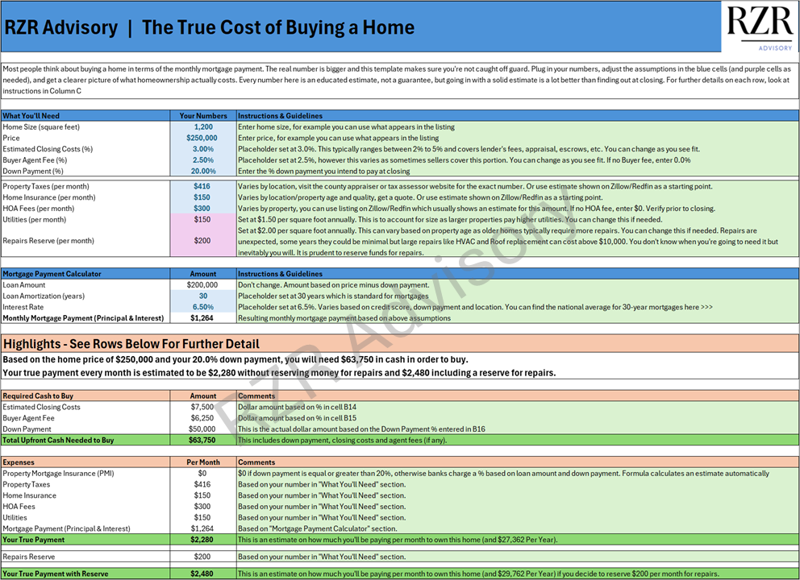Select the purple Utilities cell $150
800x580 pixels.
coord(203,220)
